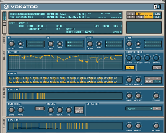166x133 pixels.
Task: Expand the Input A Live source dropdown
Action: 69,14
